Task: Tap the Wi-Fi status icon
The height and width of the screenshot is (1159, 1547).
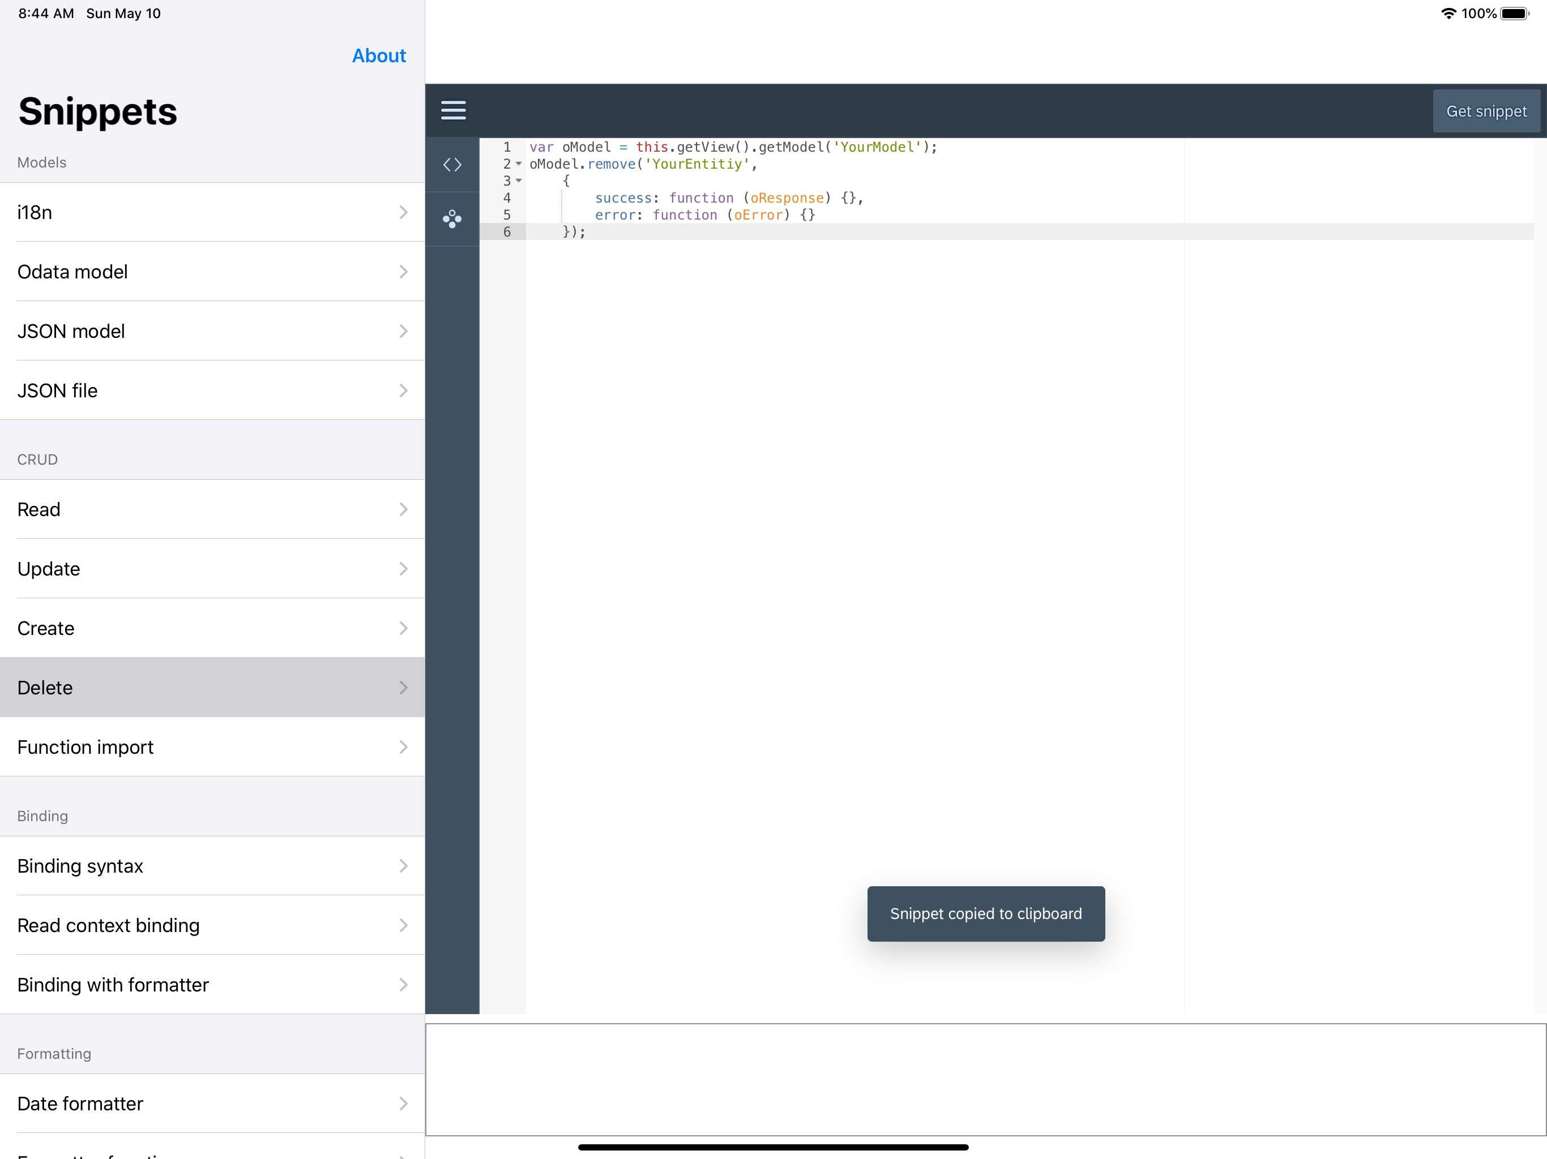Action: (1448, 13)
